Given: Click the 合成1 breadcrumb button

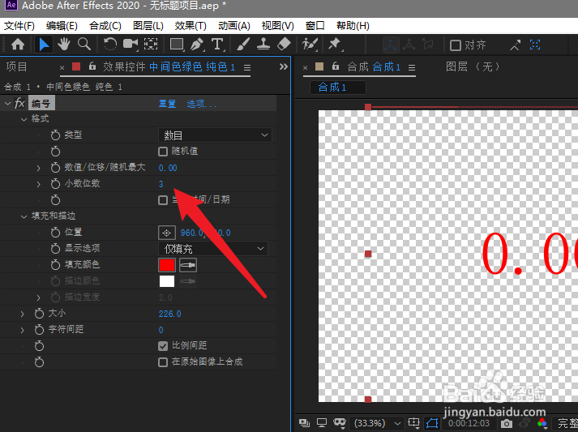Looking at the screenshot, I should [337, 88].
